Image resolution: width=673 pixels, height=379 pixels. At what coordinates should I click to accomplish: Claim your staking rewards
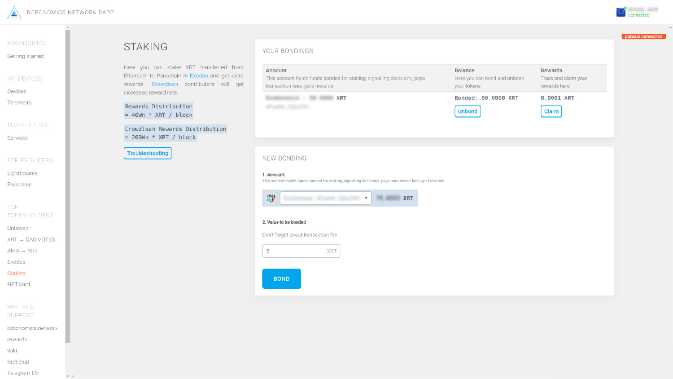pos(551,111)
